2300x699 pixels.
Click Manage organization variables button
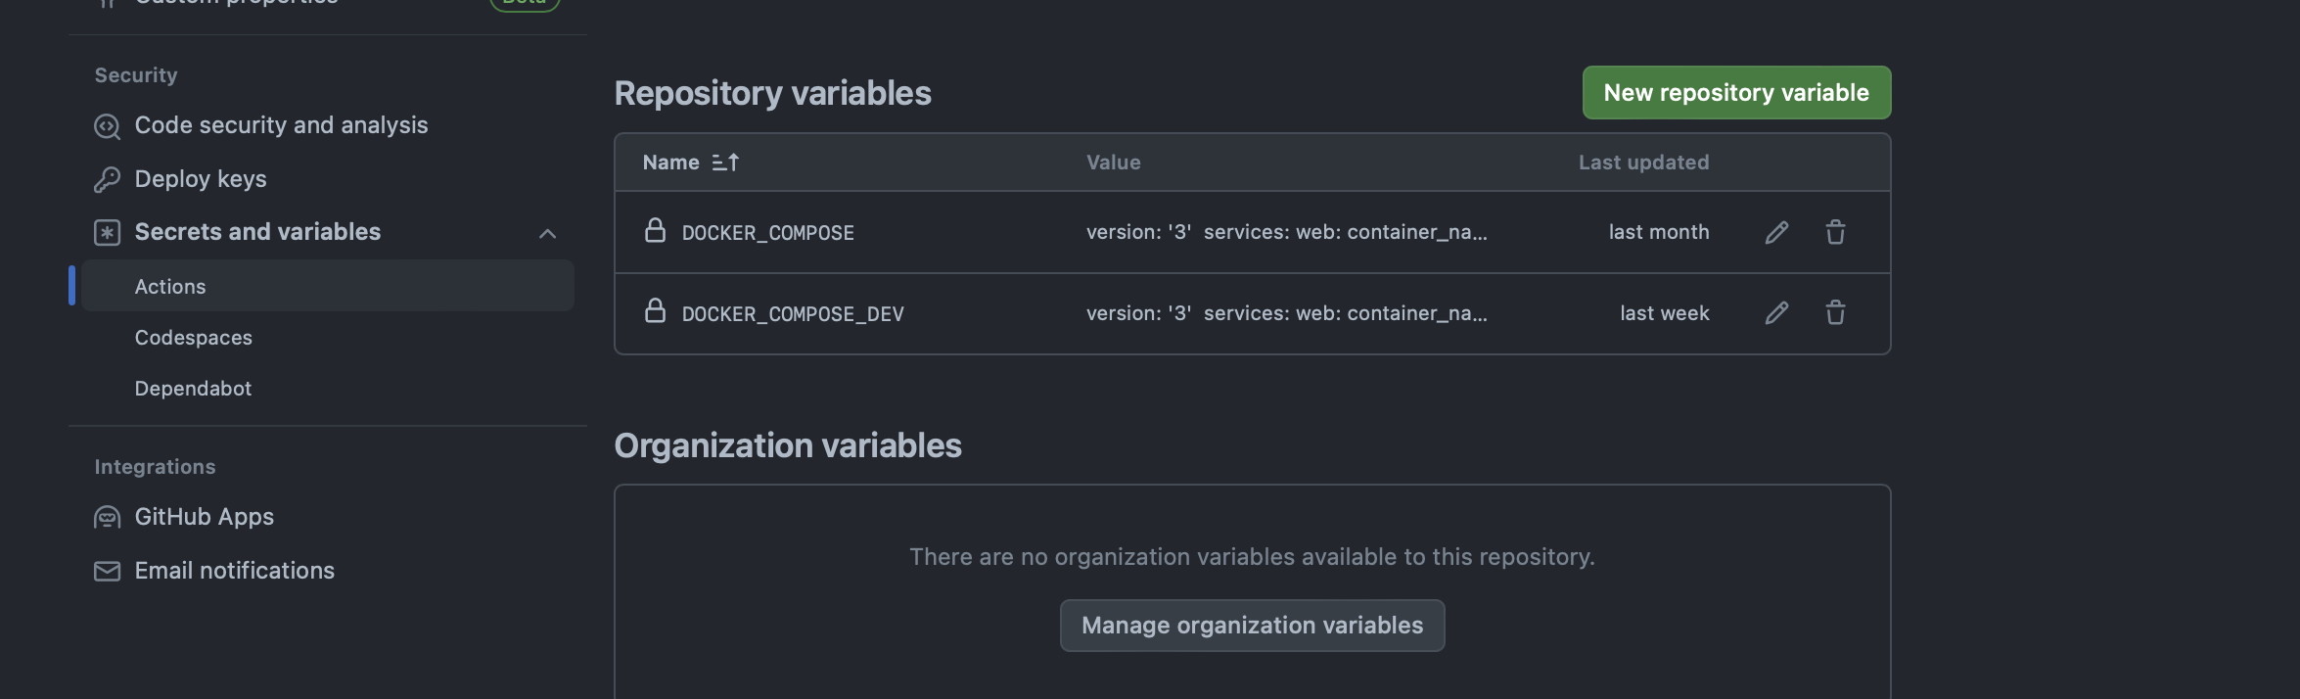click(x=1252, y=626)
